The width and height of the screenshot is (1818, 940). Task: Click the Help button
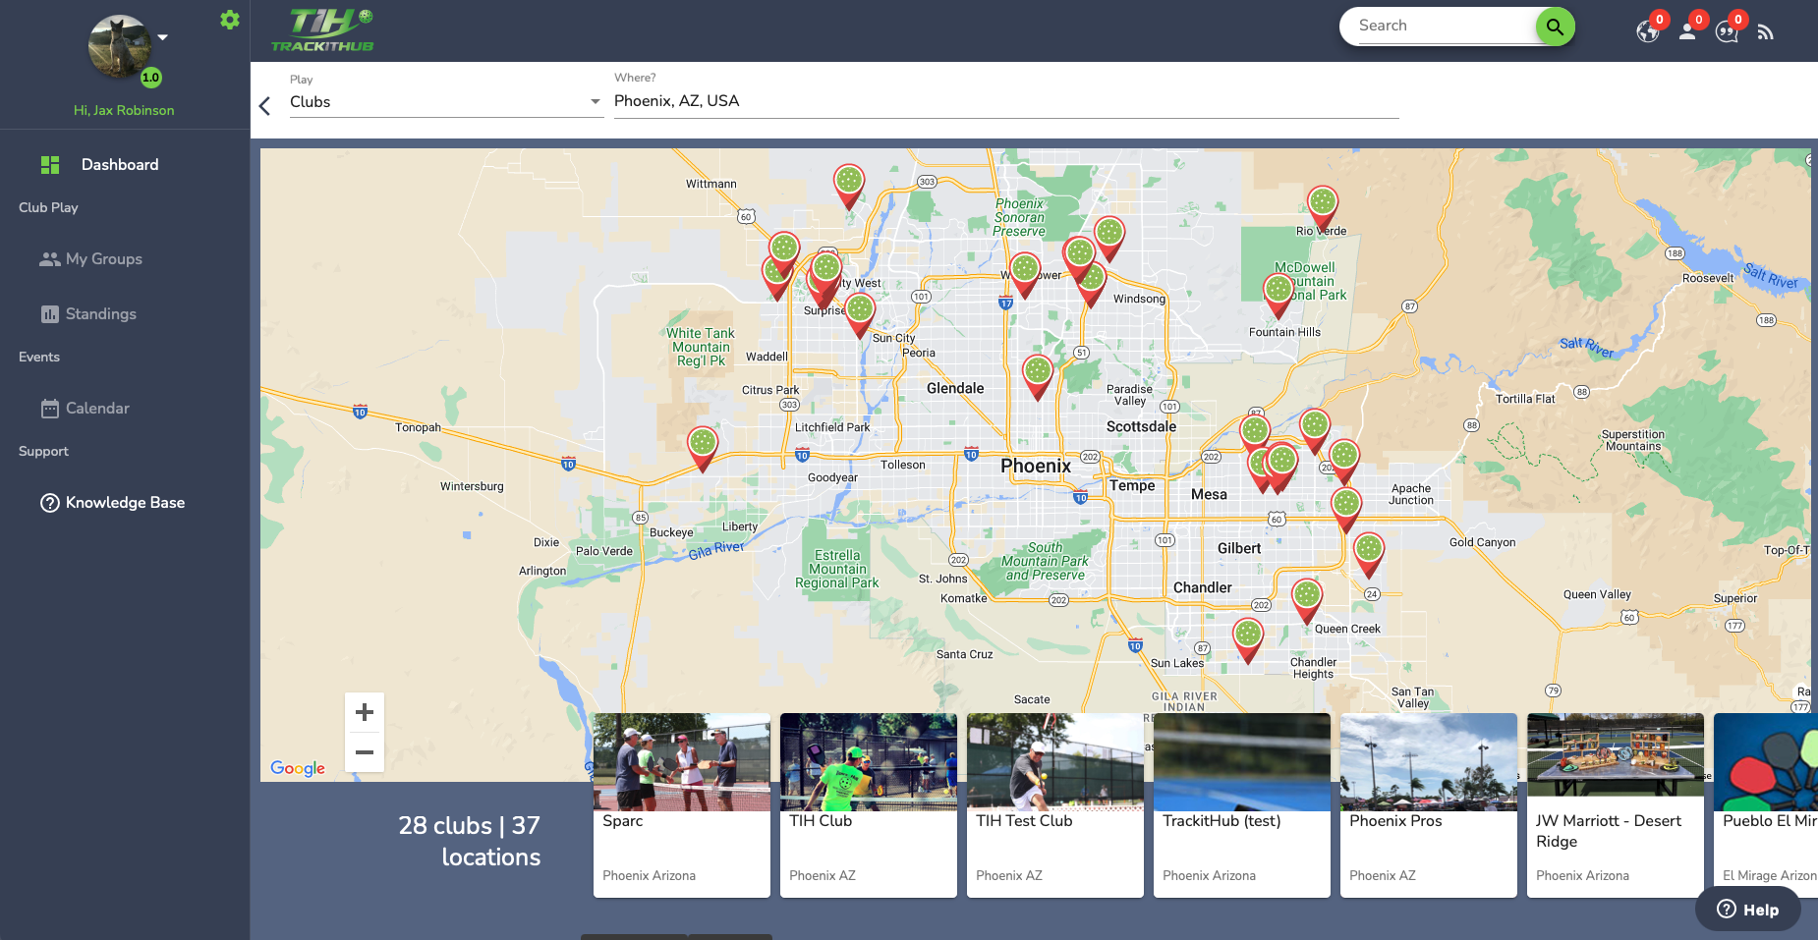[1746, 910]
